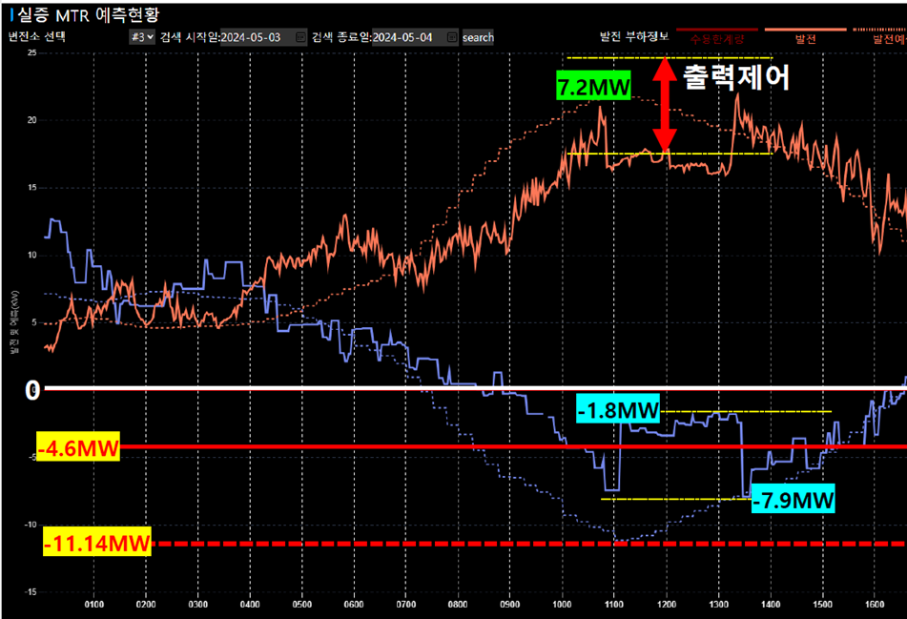907x619 pixels.
Task: Click the 출력제어 annotation text
Action: coord(733,78)
